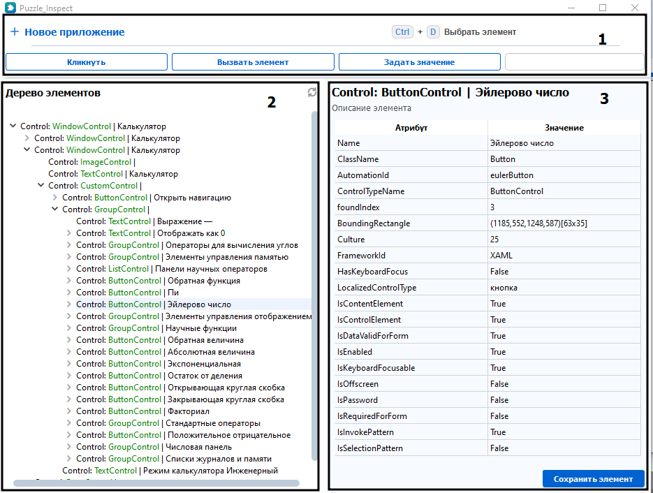The width and height of the screenshot is (653, 493).
Task: Click the Задать значение button
Action: (419, 62)
